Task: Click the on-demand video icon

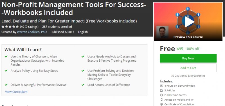Action: coord(161,86)
